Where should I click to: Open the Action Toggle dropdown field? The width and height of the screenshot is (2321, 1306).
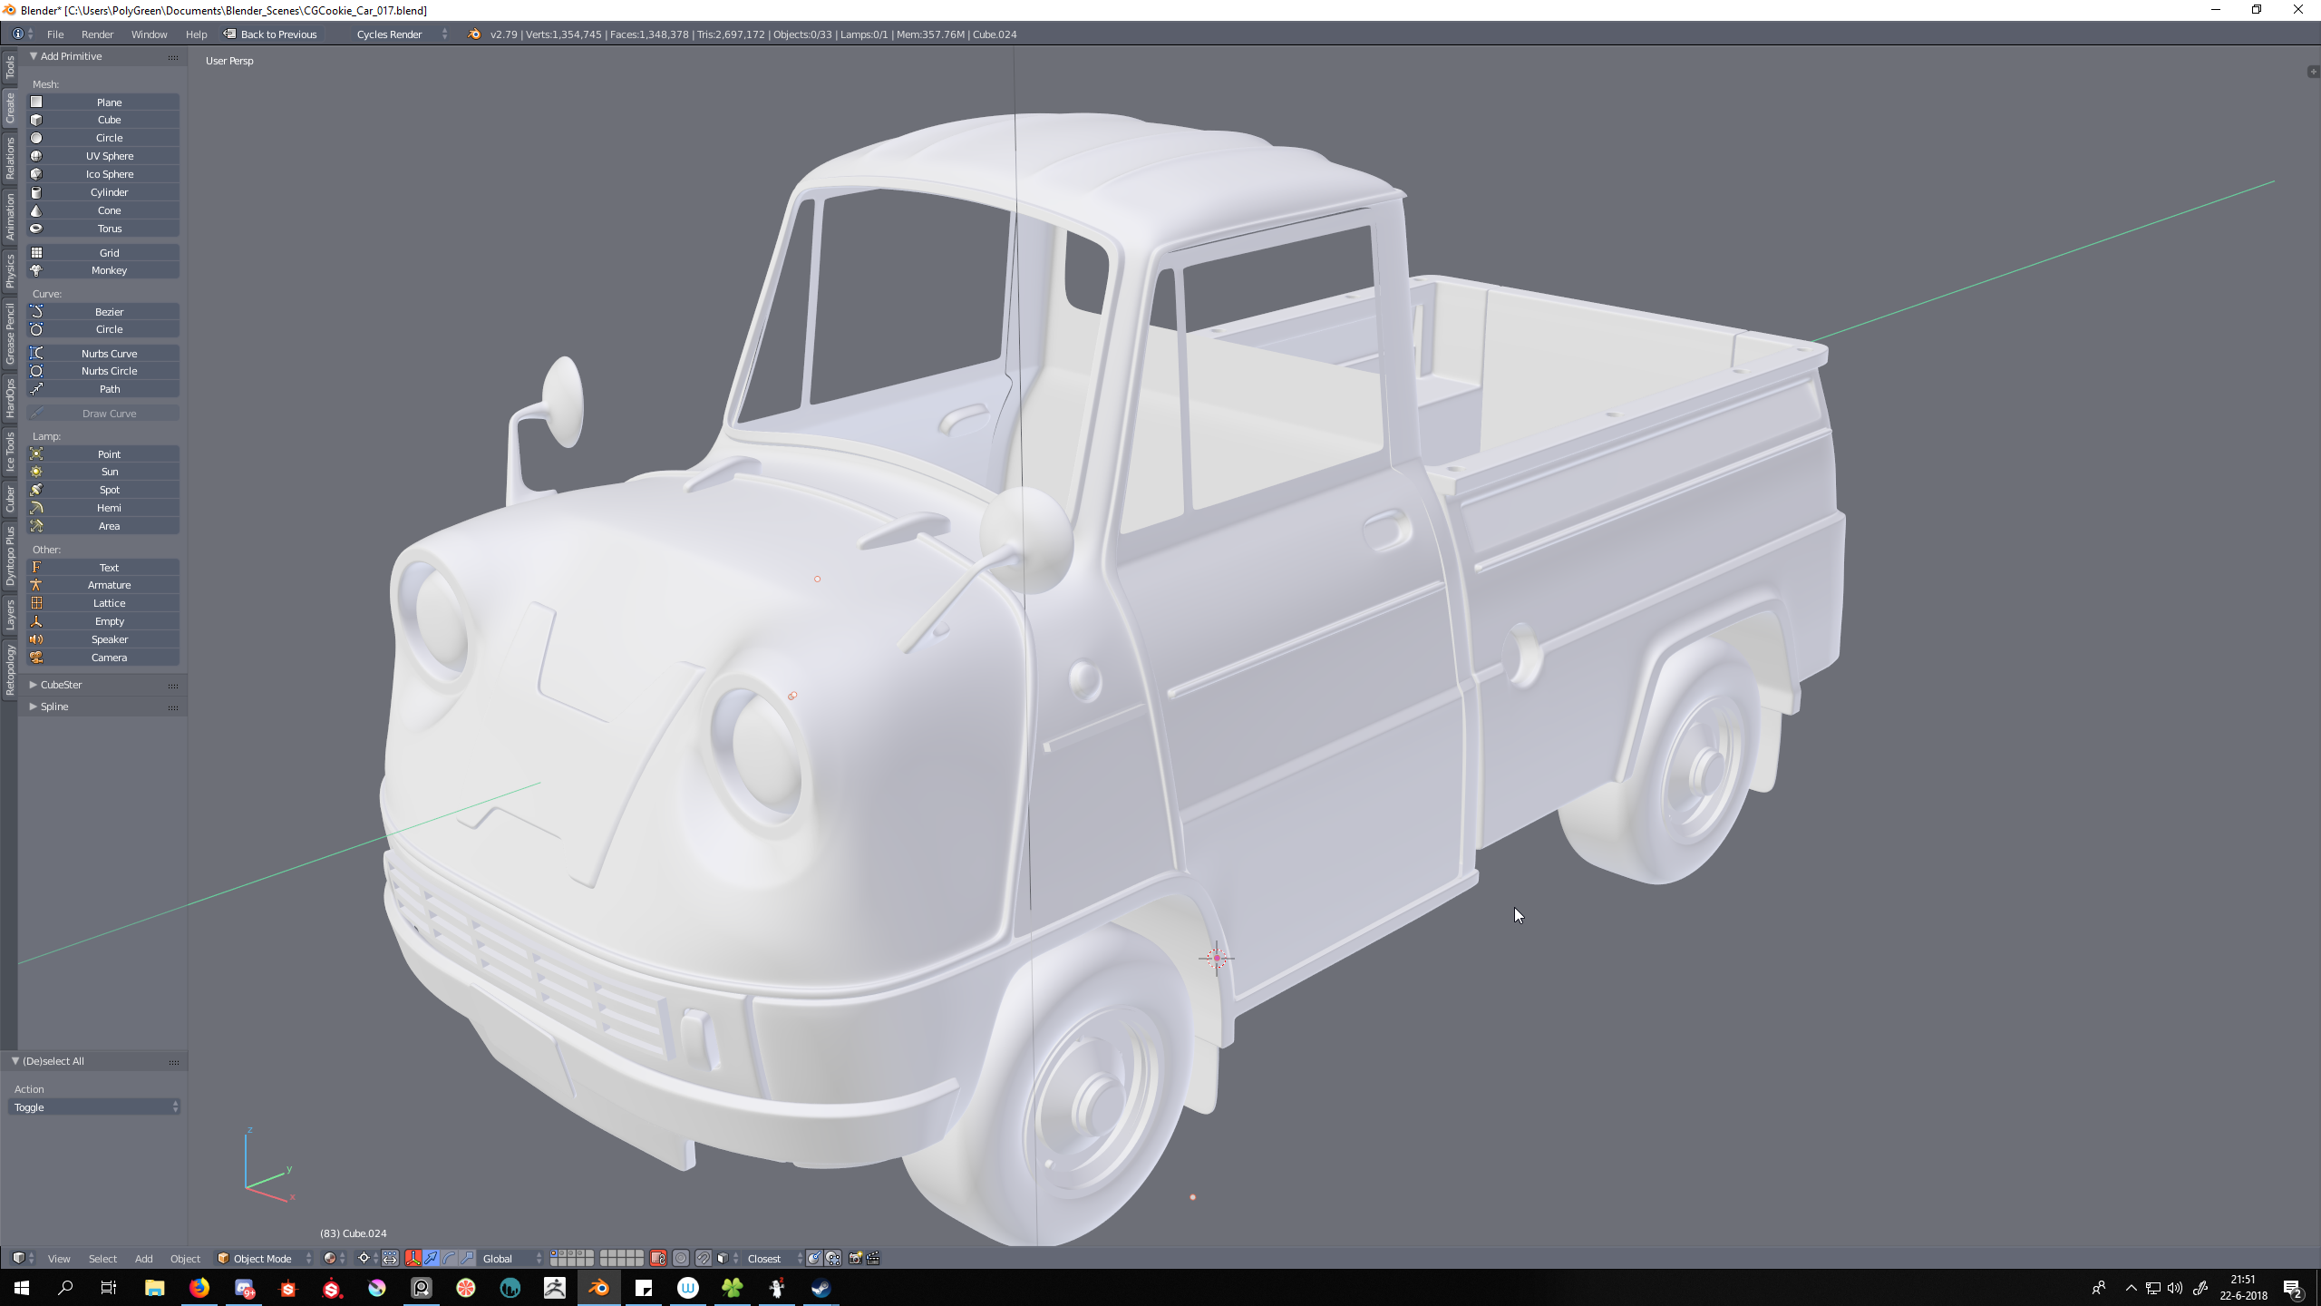tap(94, 1107)
